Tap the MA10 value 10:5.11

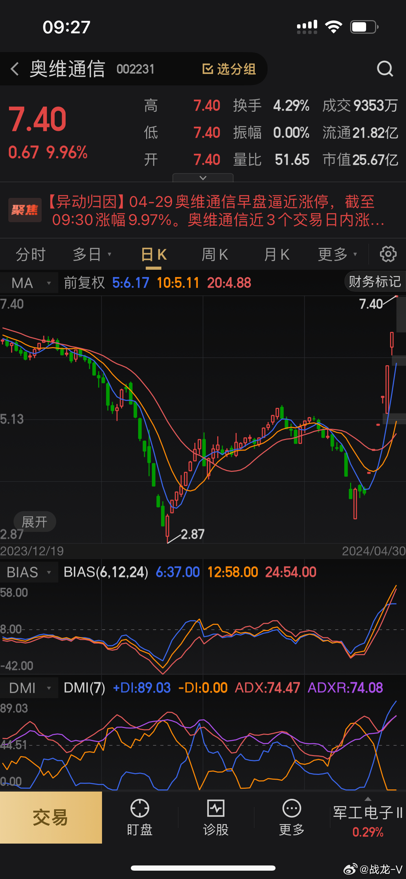pyautogui.click(x=178, y=283)
